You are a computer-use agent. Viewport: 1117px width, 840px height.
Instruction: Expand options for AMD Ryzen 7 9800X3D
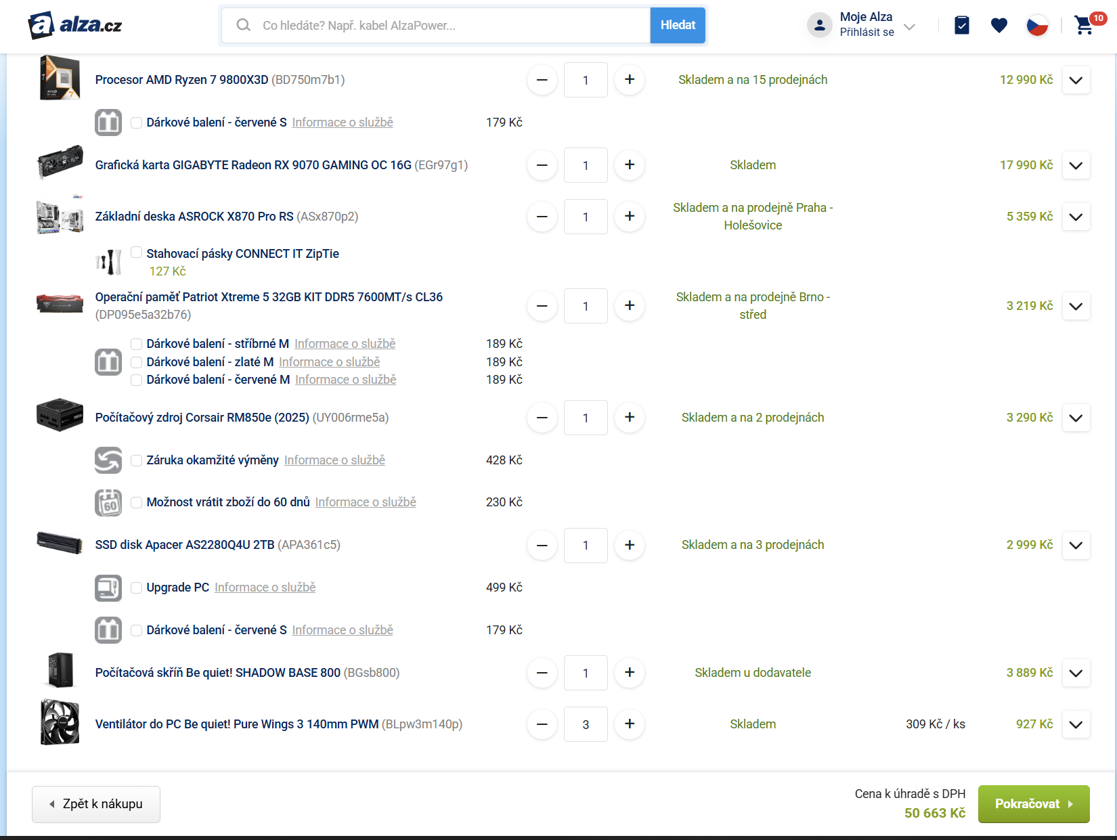point(1076,81)
